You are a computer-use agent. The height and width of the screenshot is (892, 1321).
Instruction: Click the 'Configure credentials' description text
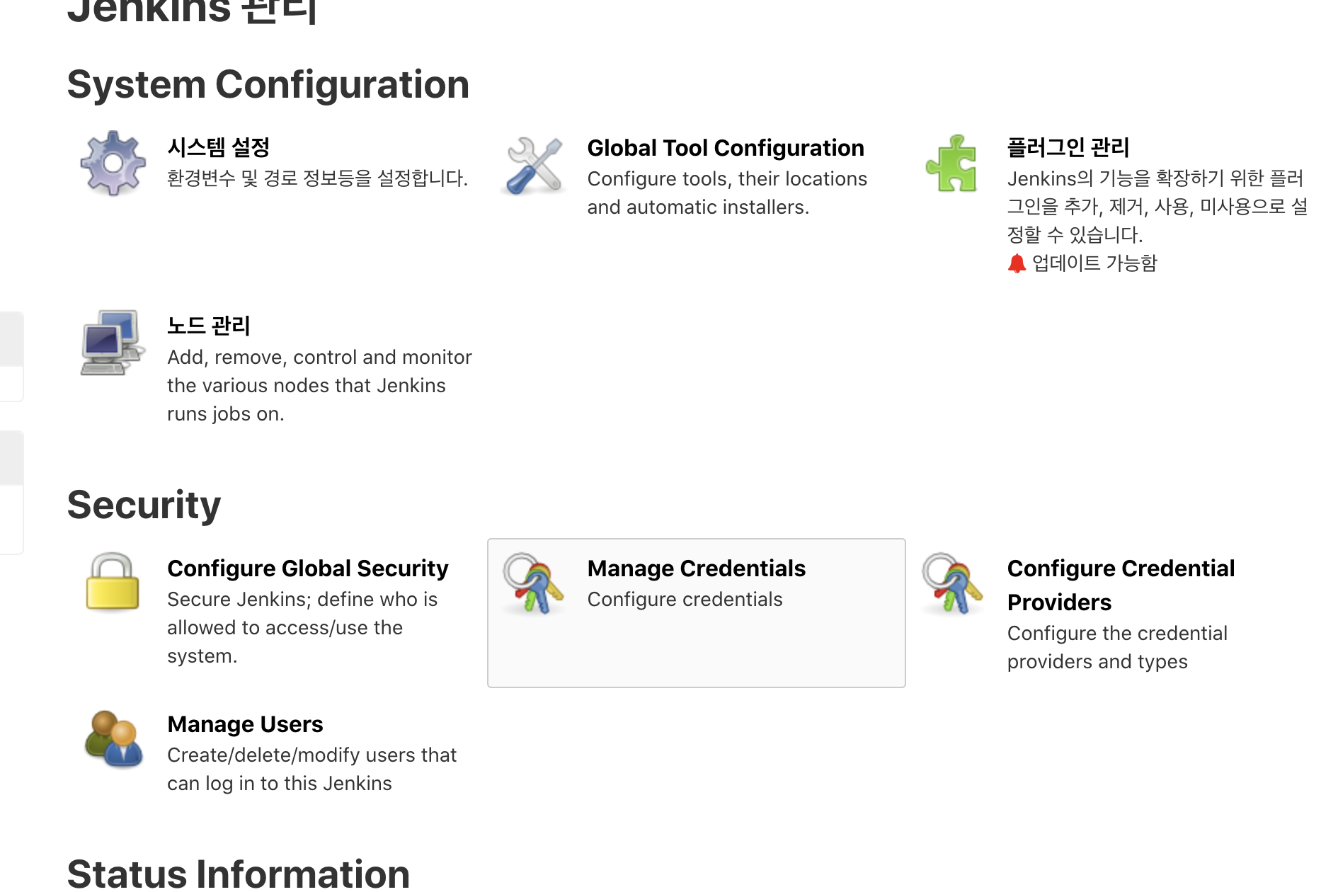pyautogui.click(x=685, y=599)
